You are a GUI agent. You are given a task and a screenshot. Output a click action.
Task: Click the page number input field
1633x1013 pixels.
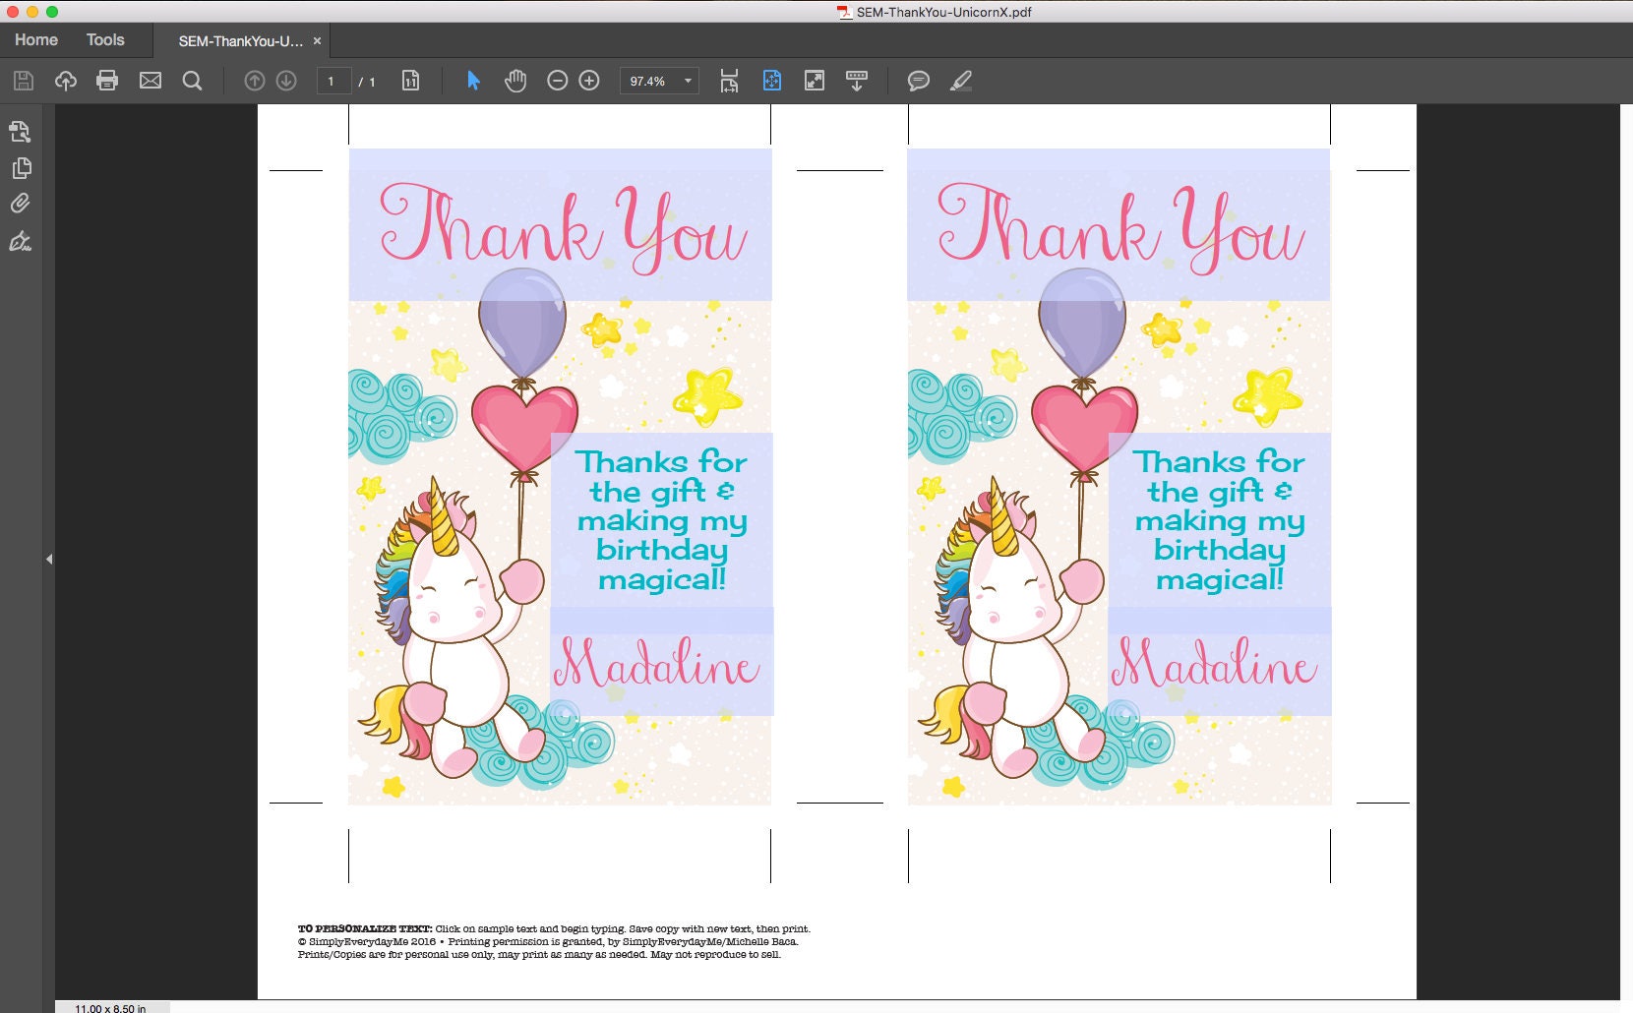click(x=333, y=81)
